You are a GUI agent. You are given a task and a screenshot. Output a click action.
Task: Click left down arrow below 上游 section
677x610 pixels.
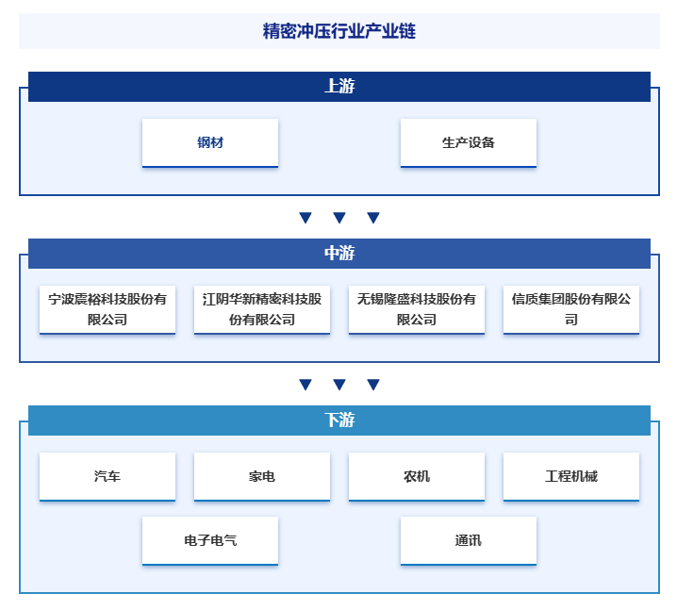(x=305, y=218)
